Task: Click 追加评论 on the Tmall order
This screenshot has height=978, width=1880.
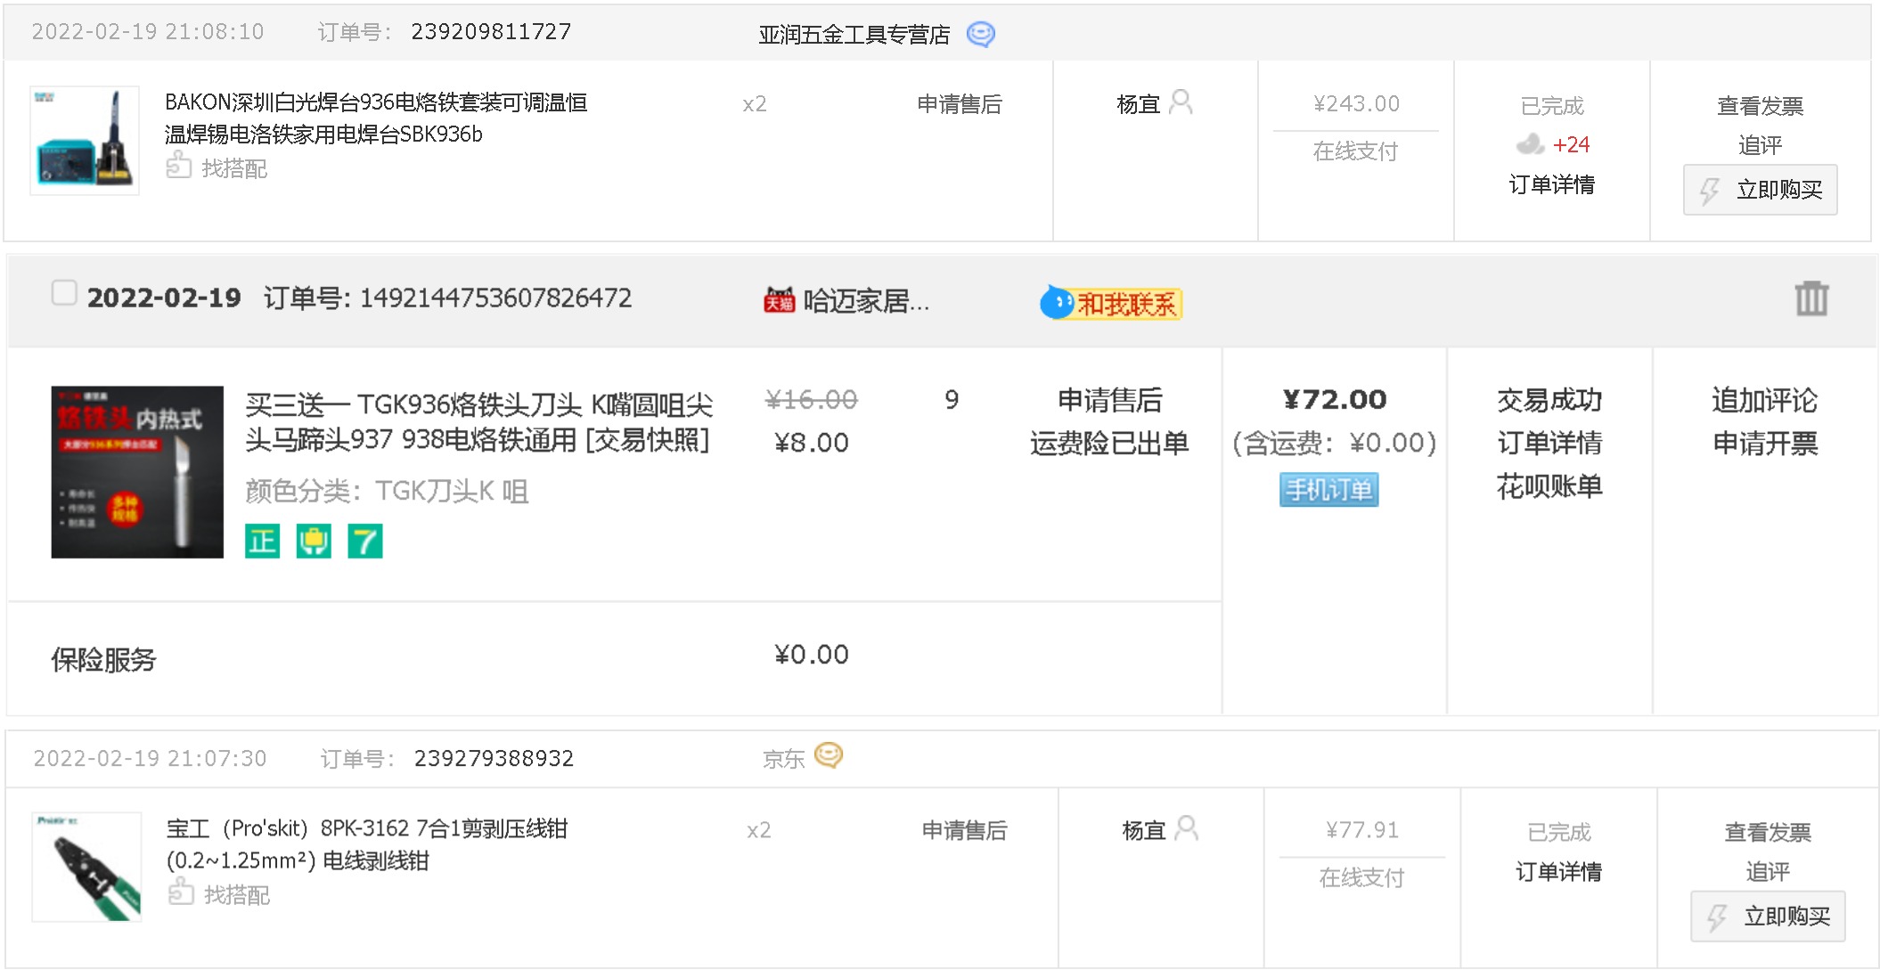Action: point(1764,400)
